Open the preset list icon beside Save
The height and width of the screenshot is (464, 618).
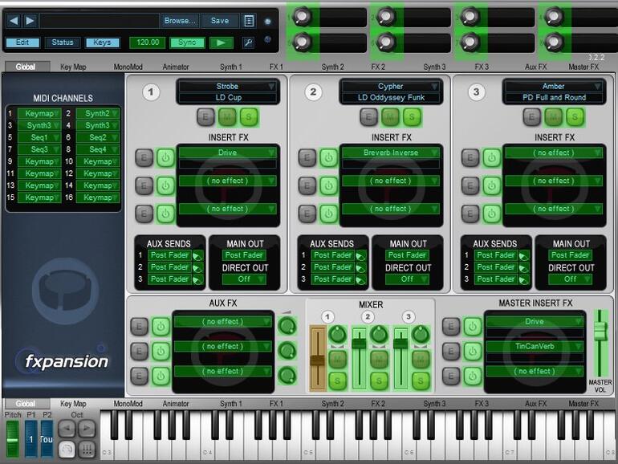point(249,21)
